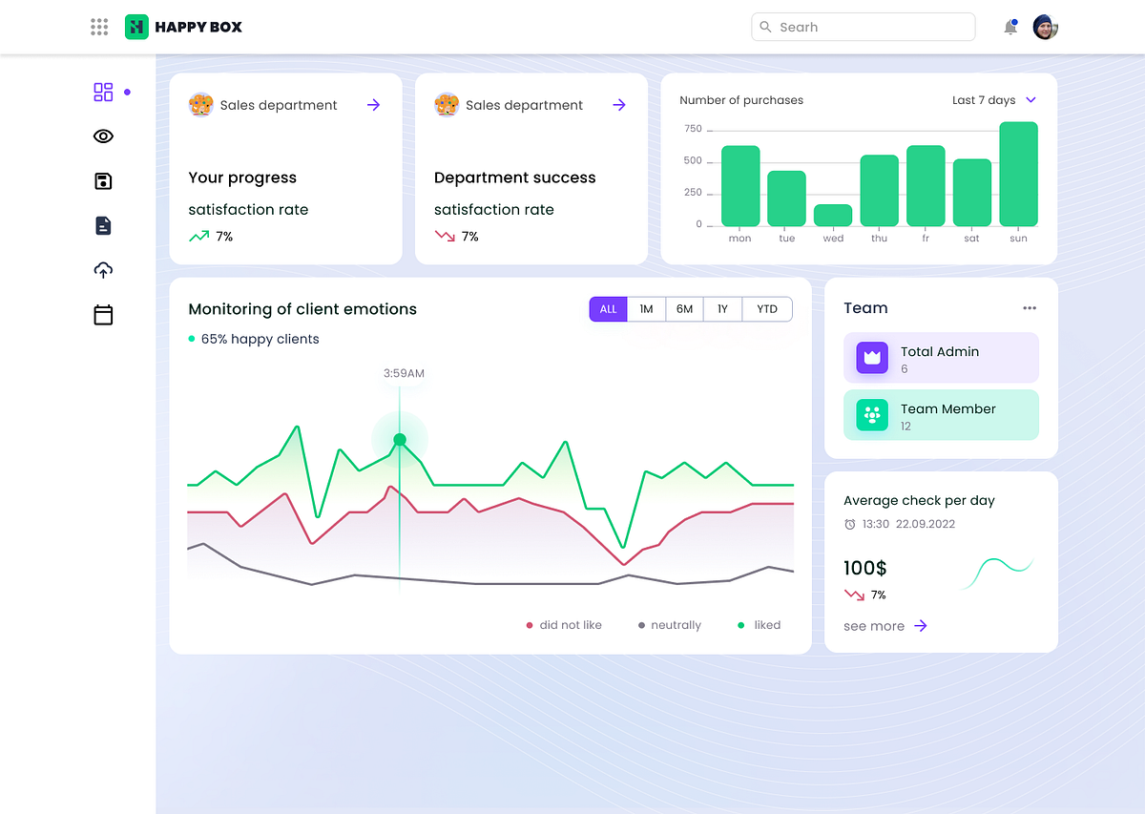The height and width of the screenshot is (814, 1145).
Task: Switch to the 1M tab on client emotions
Action: click(646, 308)
